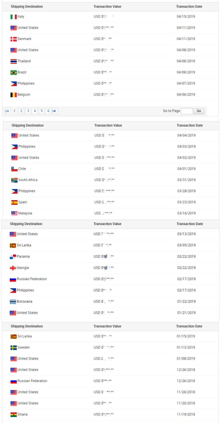
Task: Click the Georgia flag icon
Action: tap(13, 268)
